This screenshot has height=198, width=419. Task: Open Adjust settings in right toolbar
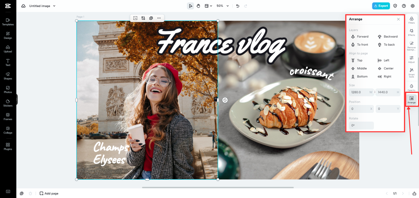[411, 59]
